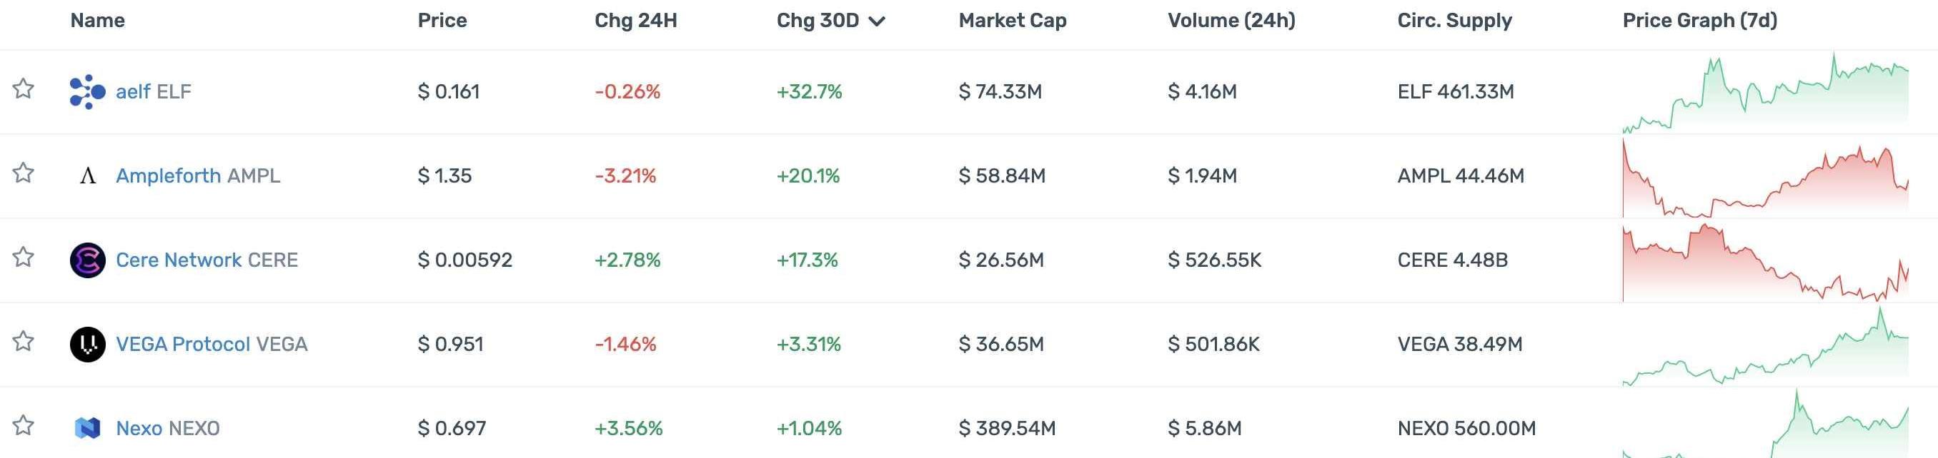
Task: Open the VEGA Protocol link
Action: [x=182, y=344]
